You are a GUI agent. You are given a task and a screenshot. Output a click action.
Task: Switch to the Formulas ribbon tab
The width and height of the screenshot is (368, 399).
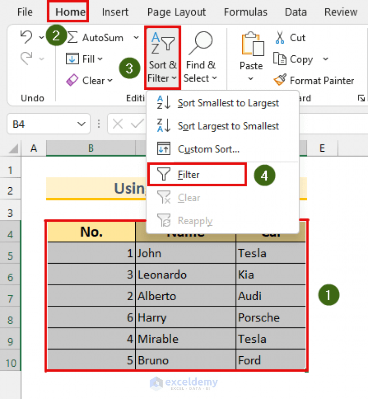(x=245, y=12)
